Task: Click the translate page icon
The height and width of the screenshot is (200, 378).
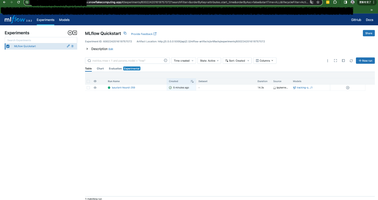Action: (x=312, y=2)
